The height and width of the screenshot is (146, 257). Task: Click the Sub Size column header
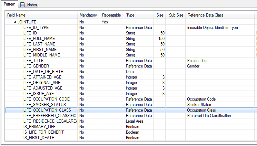pos(176,15)
